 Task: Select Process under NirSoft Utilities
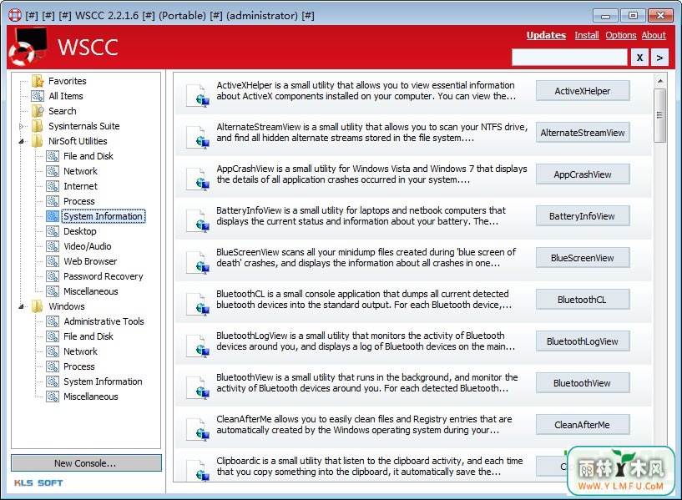[x=79, y=201]
